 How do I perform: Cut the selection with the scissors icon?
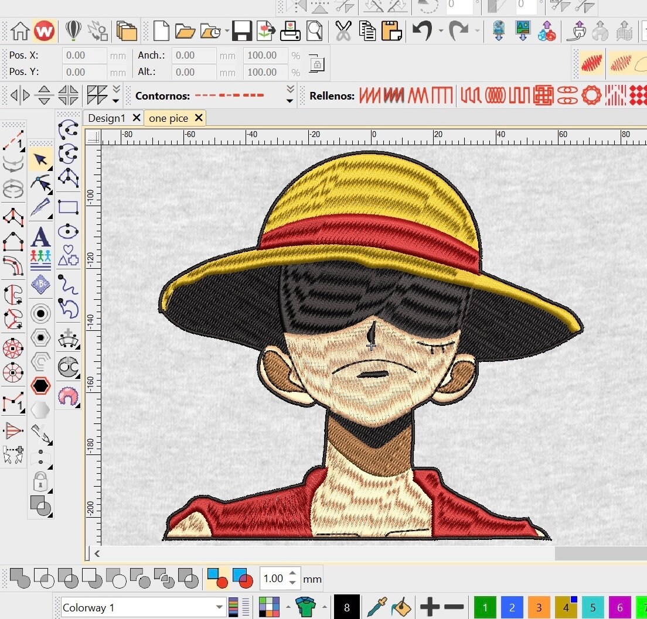point(343,30)
